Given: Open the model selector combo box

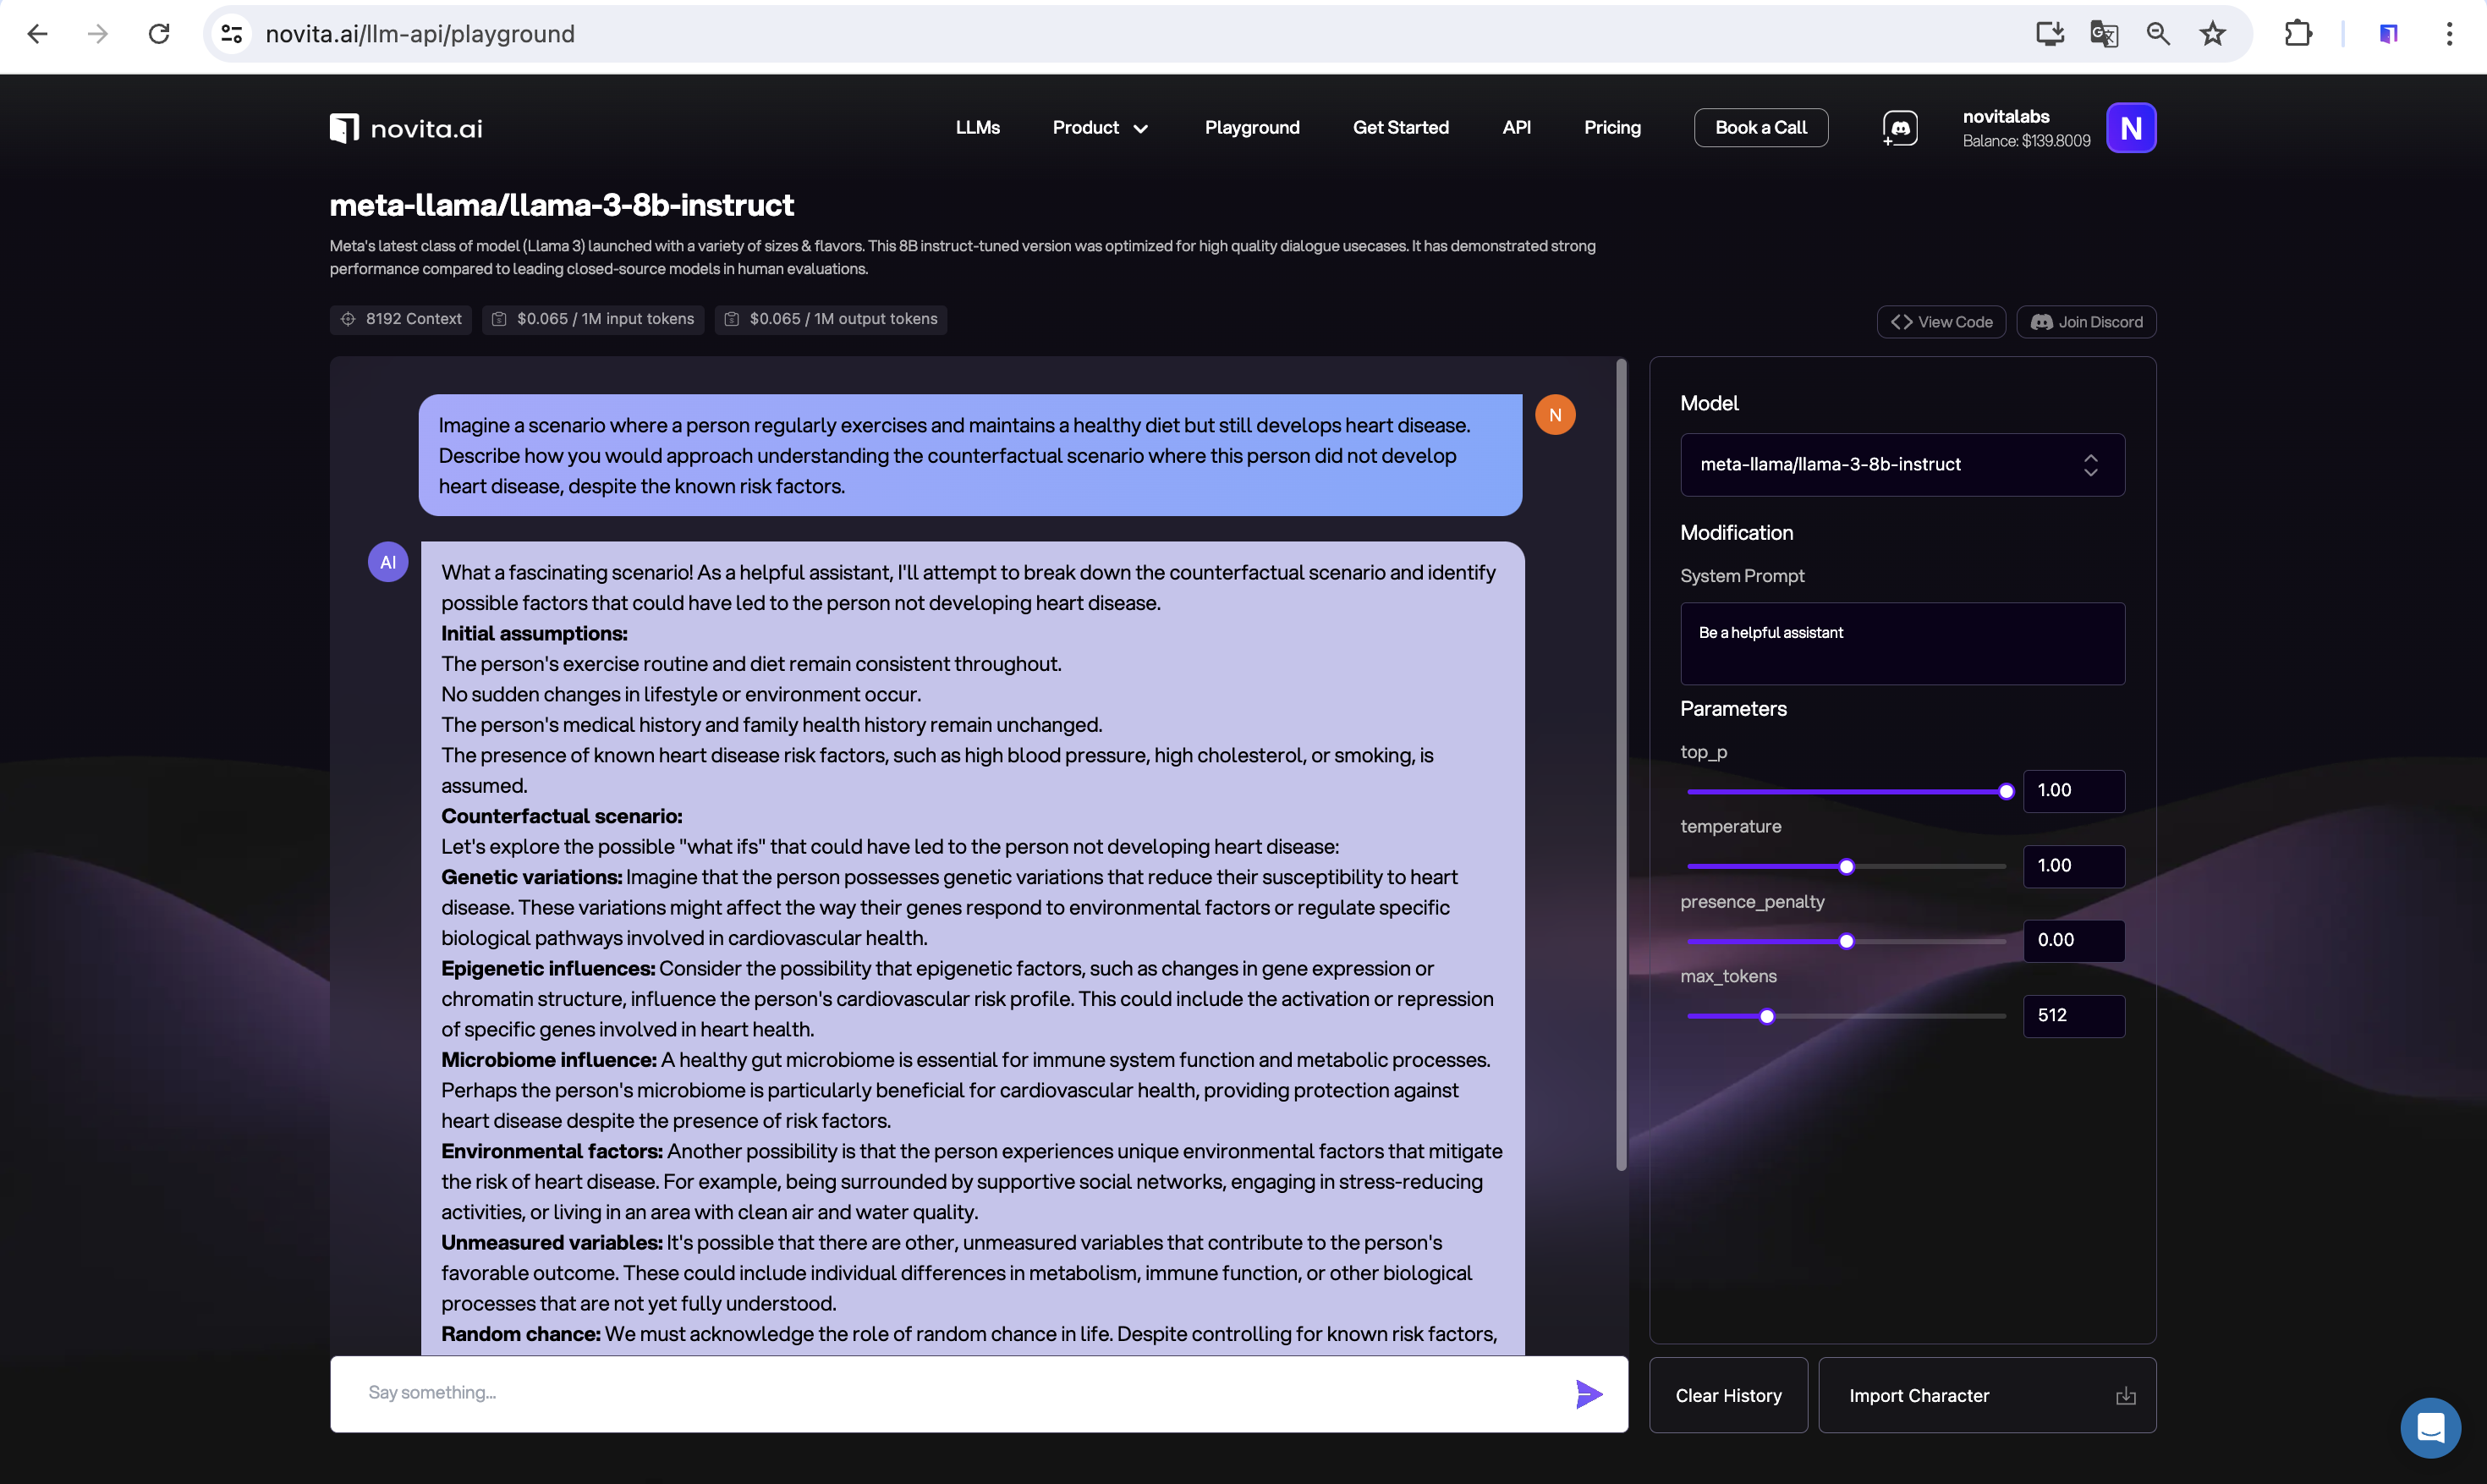Looking at the screenshot, I should tap(1902, 464).
